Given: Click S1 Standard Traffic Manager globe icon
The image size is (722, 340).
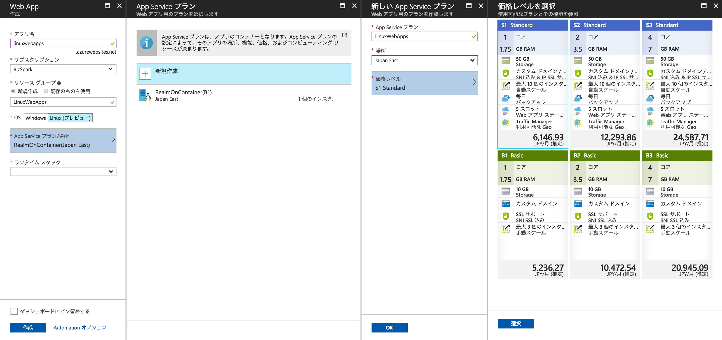Looking at the screenshot, I should 505,123.
